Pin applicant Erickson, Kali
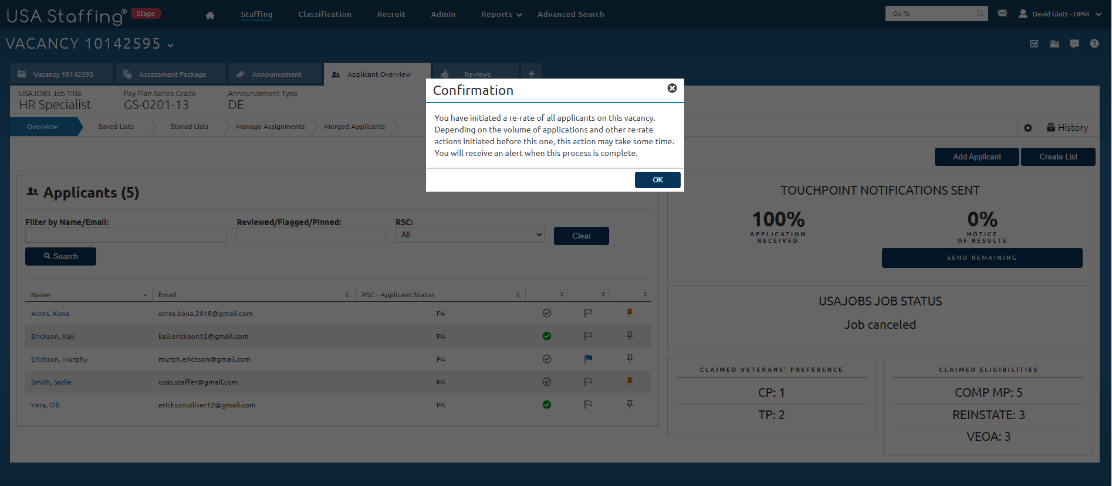1112x486 pixels. [x=630, y=336]
